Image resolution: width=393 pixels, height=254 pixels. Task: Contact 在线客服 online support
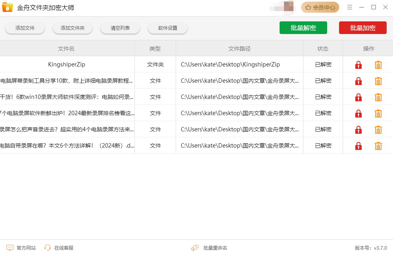coord(59,248)
